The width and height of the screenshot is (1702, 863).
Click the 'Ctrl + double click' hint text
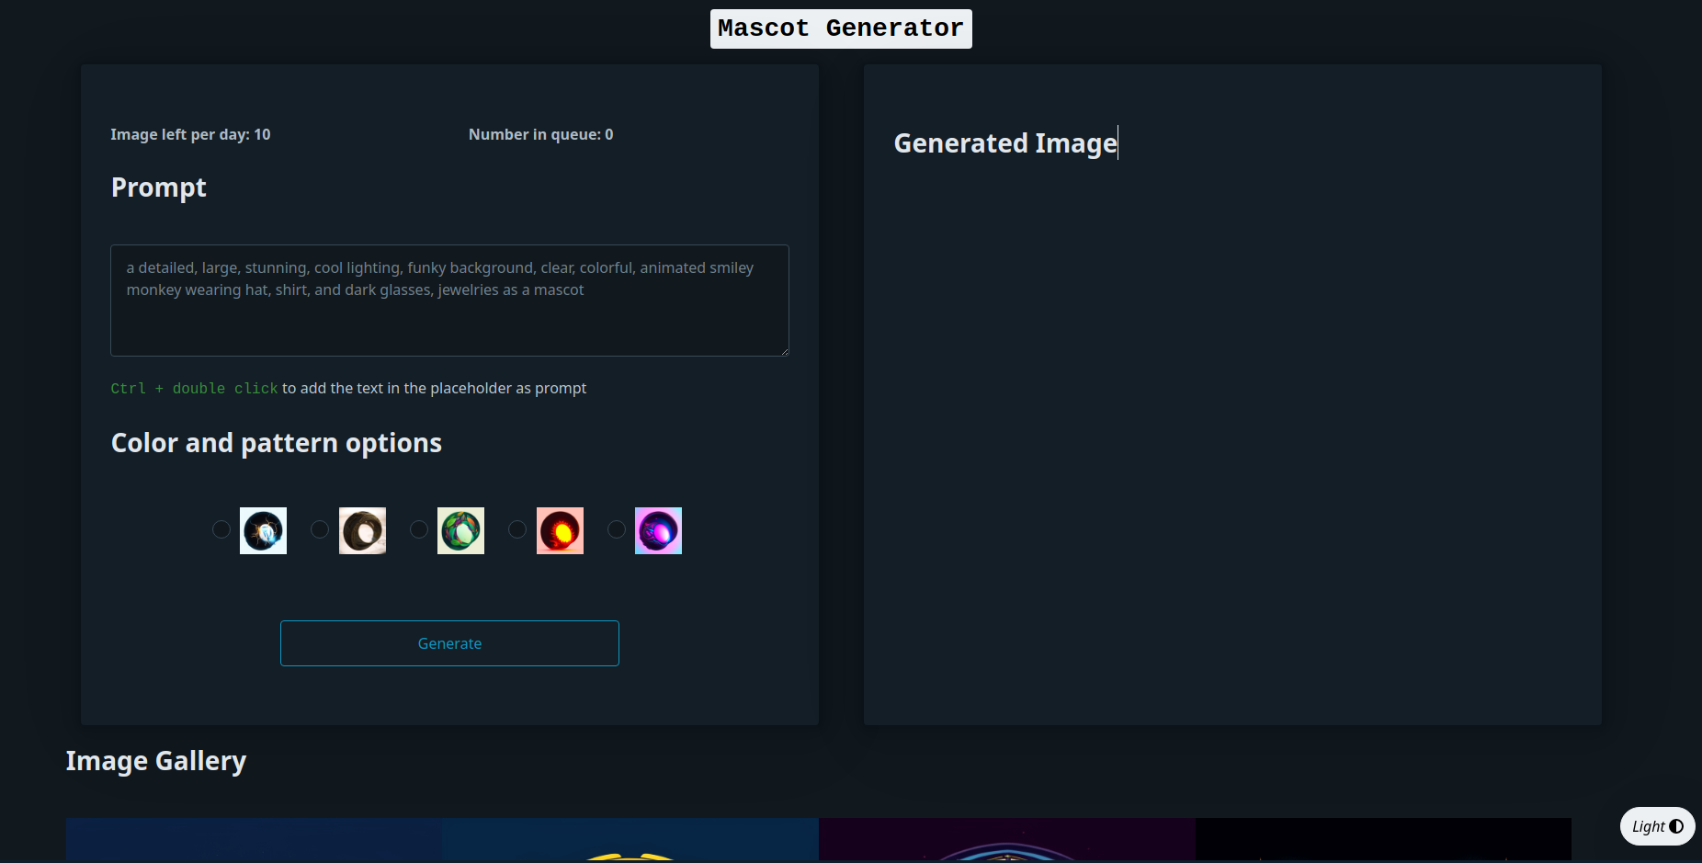coord(194,389)
